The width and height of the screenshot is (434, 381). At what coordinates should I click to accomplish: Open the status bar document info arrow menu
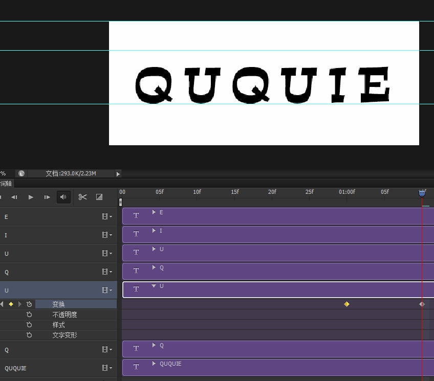click(x=118, y=174)
